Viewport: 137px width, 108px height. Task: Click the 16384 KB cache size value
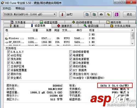pyautogui.click(x=56, y=96)
